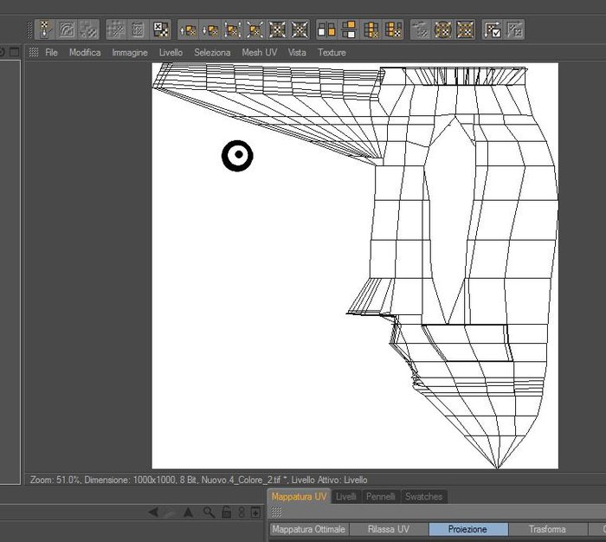The height and width of the screenshot is (542, 606).
Task: Click the greyed icon with diagonal stripes
Action: point(88,29)
